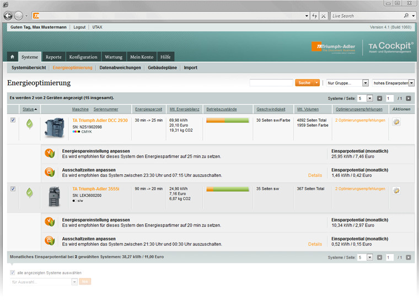Click the TA Triumph-Adler 3555i printer thumbnail
419x306 pixels.
(54, 196)
